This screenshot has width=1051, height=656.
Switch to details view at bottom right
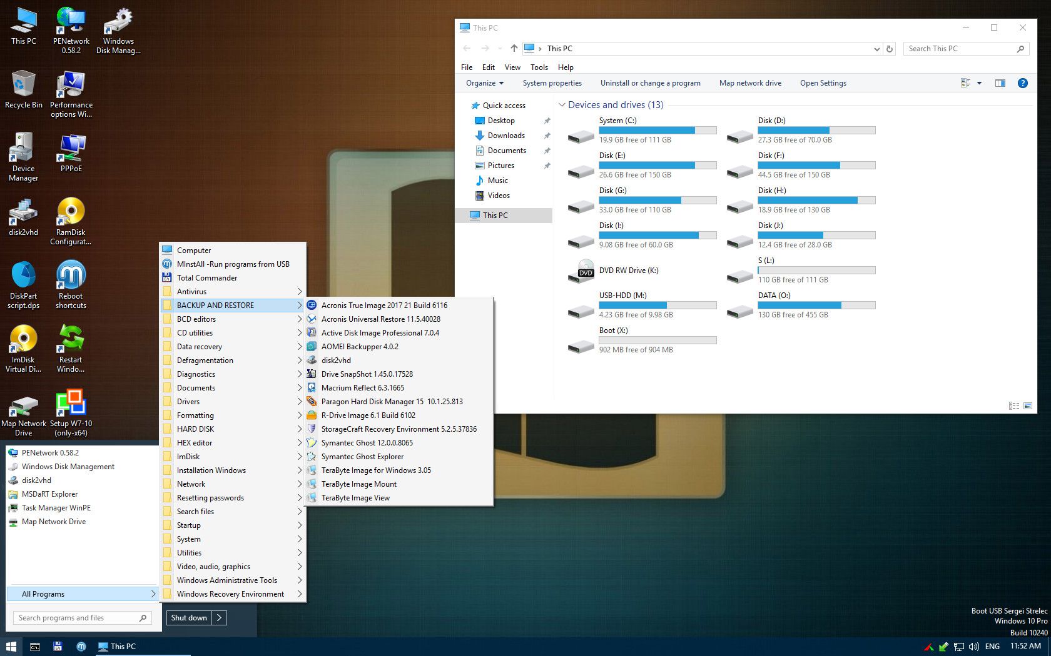tap(1013, 406)
